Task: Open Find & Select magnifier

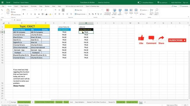Action: coord(156,12)
